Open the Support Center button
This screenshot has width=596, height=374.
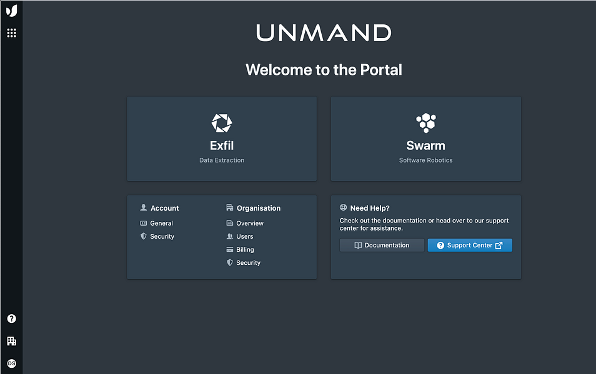click(470, 245)
